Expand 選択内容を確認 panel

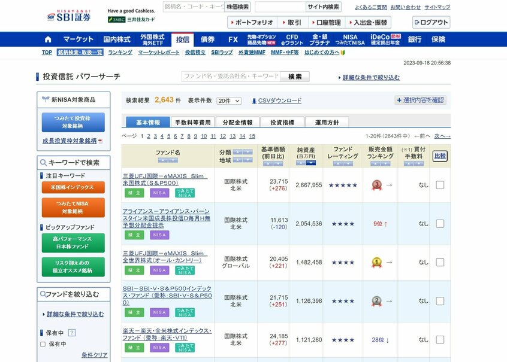coord(420,100)
